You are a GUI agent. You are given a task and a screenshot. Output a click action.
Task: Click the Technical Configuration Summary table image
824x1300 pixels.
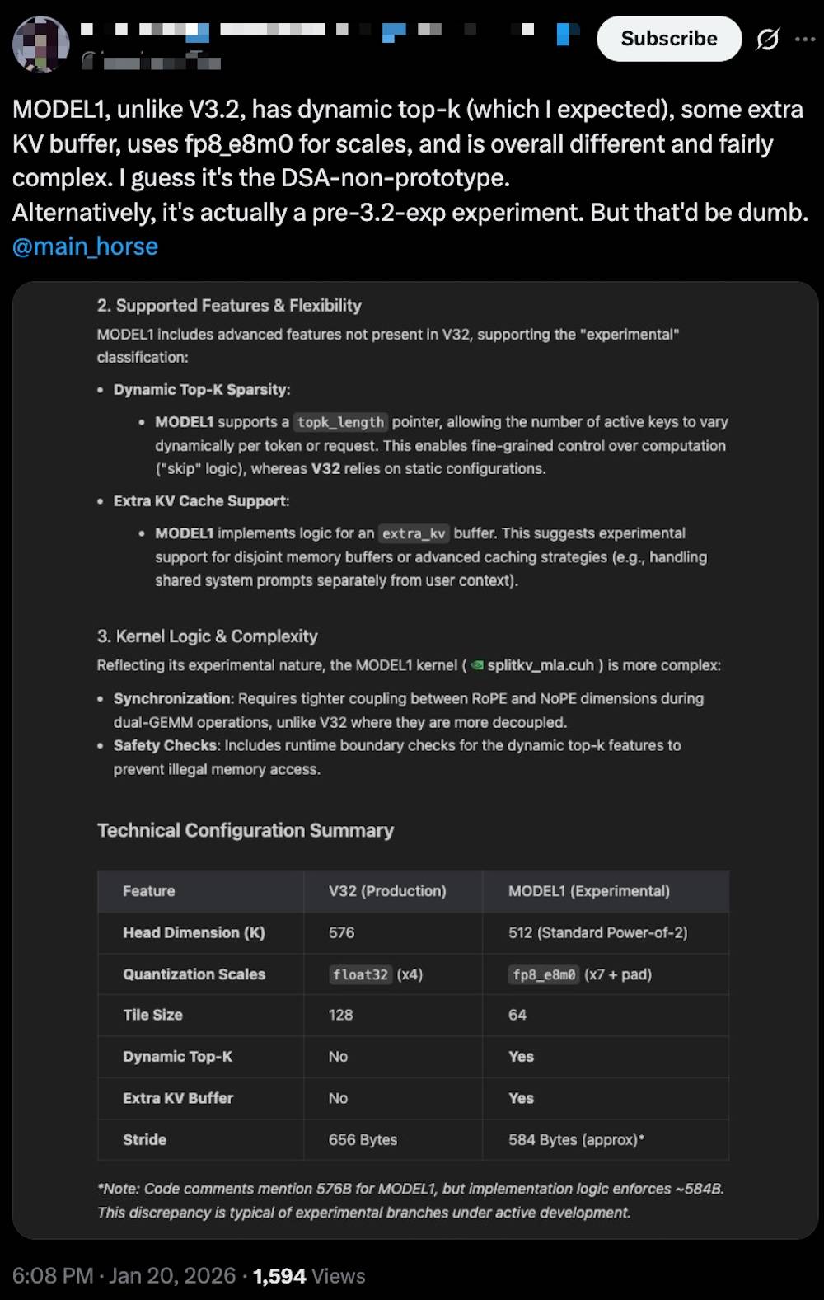(x=412, y=1014)
